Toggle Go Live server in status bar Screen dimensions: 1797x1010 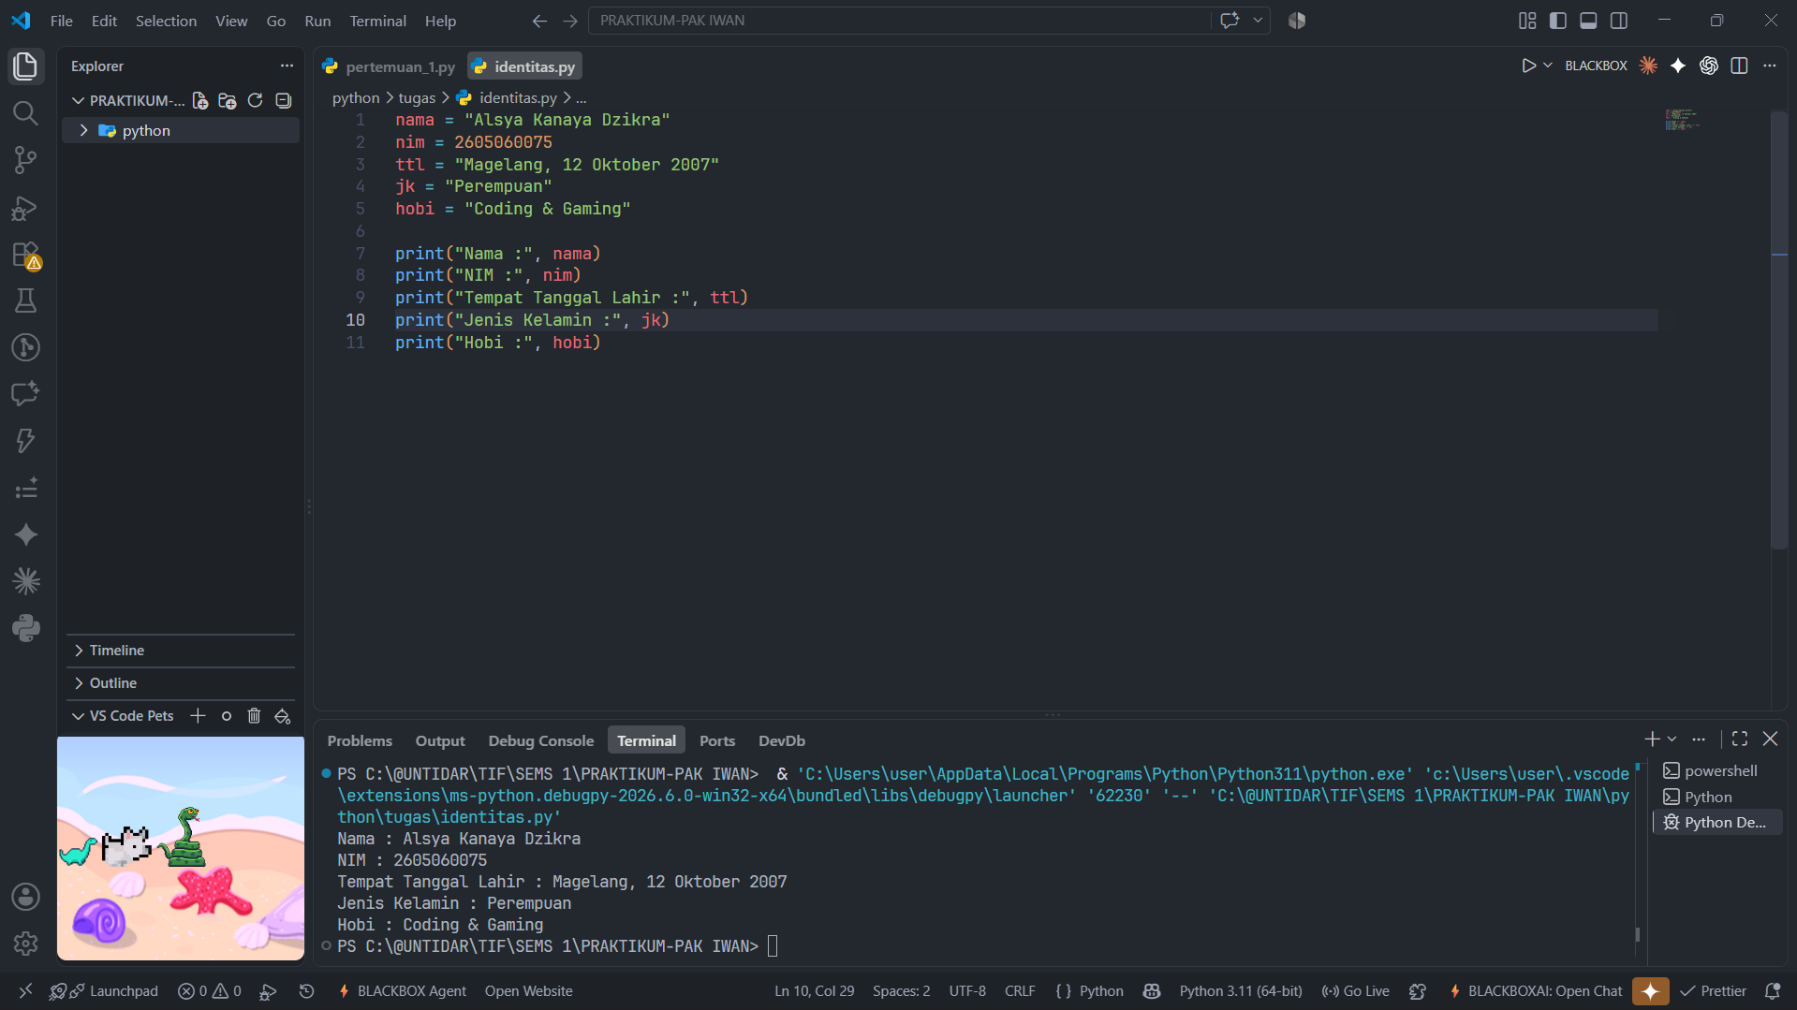click(1355, 991)
